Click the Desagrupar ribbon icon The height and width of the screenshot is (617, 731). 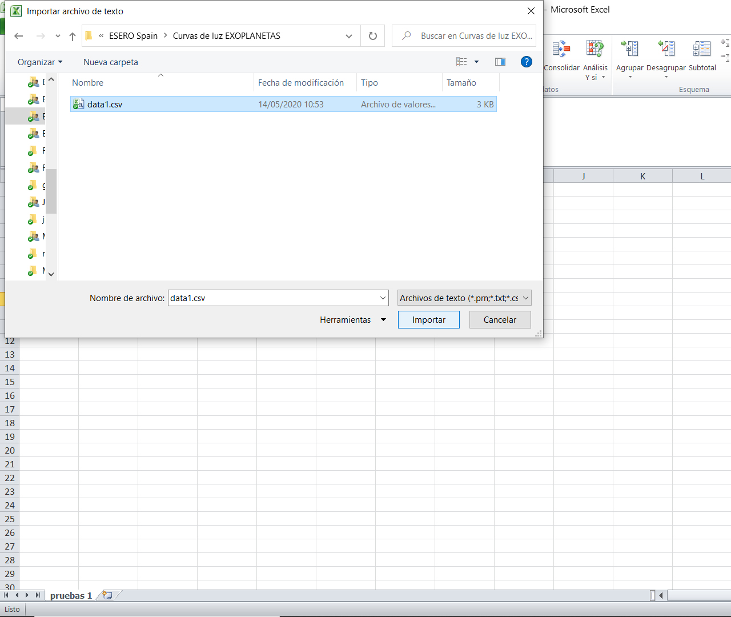[666, 50]
